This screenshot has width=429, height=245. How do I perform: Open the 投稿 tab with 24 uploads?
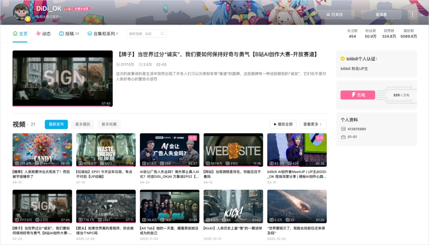[x=69, y=34]
